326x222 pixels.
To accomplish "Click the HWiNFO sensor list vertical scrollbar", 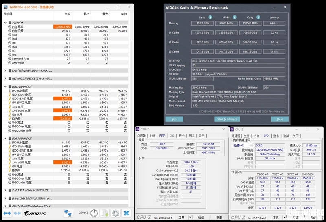I will [132, 108].
